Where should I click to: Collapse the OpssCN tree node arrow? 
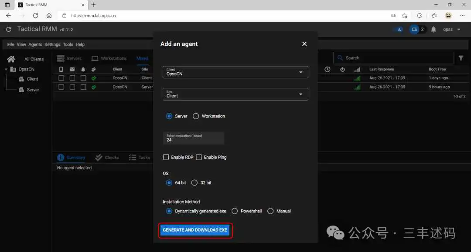[6, 69]
